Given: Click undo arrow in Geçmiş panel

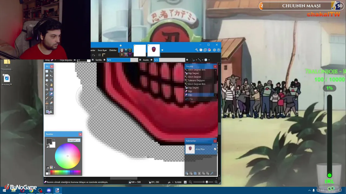Looking at the screenshot, I should coord(187,99).
